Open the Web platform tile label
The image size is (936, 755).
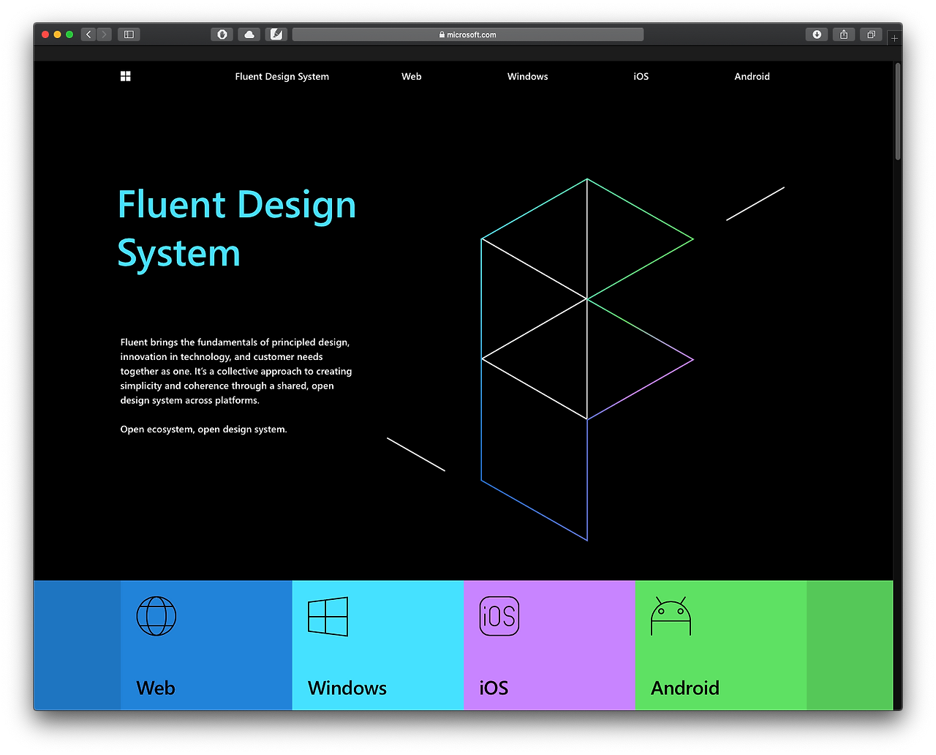(156, 688)
